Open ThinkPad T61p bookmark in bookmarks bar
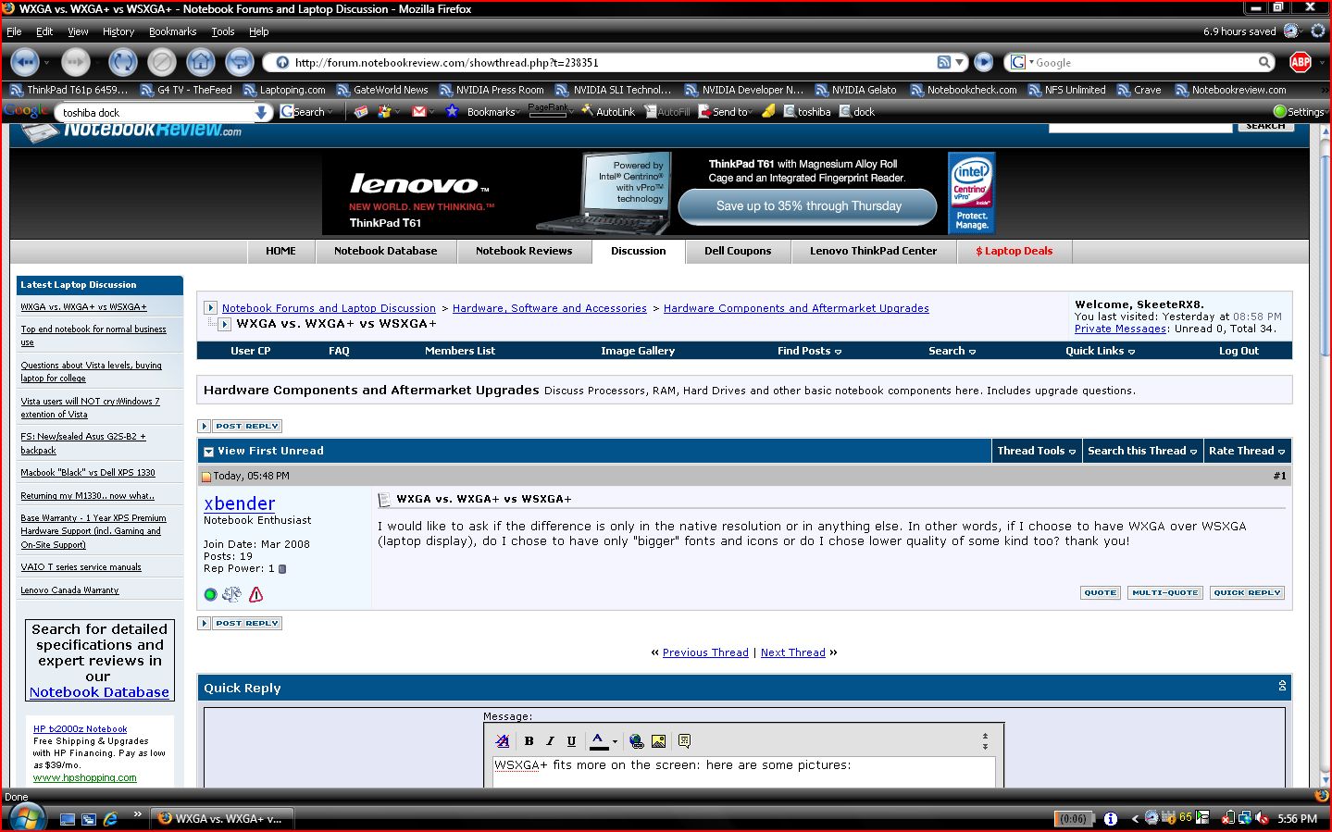The image size is (1332, 832). [x=68, y=90]
